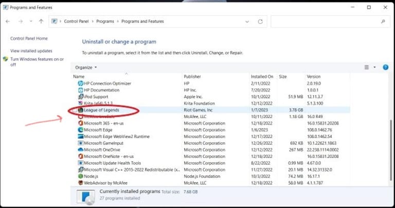Open help via the blue question mark icon

pyautogui.click(x=385, y=67)
